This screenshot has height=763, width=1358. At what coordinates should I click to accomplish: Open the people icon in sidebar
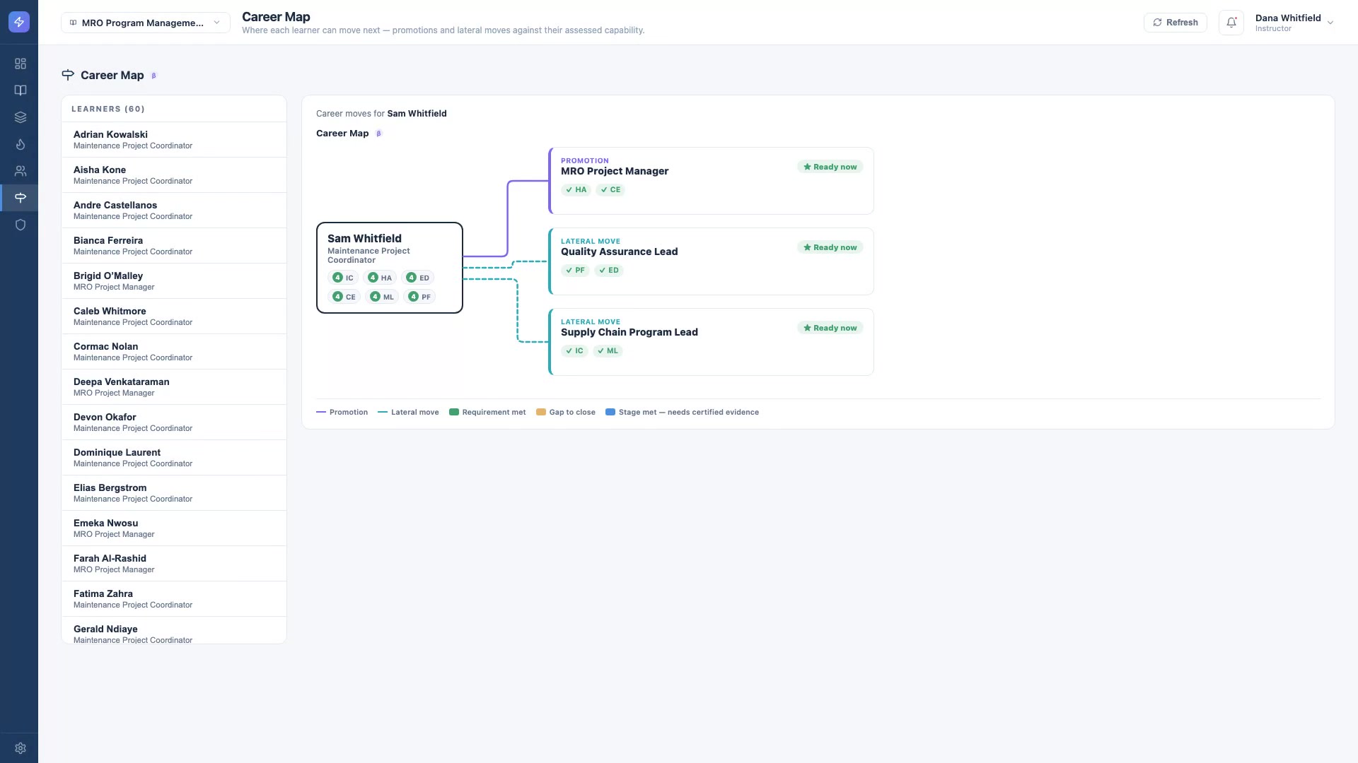[21, 171]
